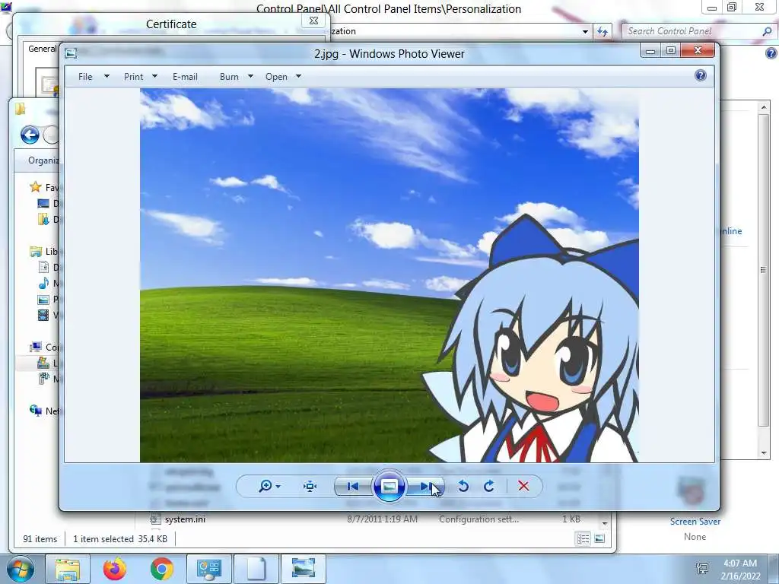Go to the next photo

[x=426, y=486]
